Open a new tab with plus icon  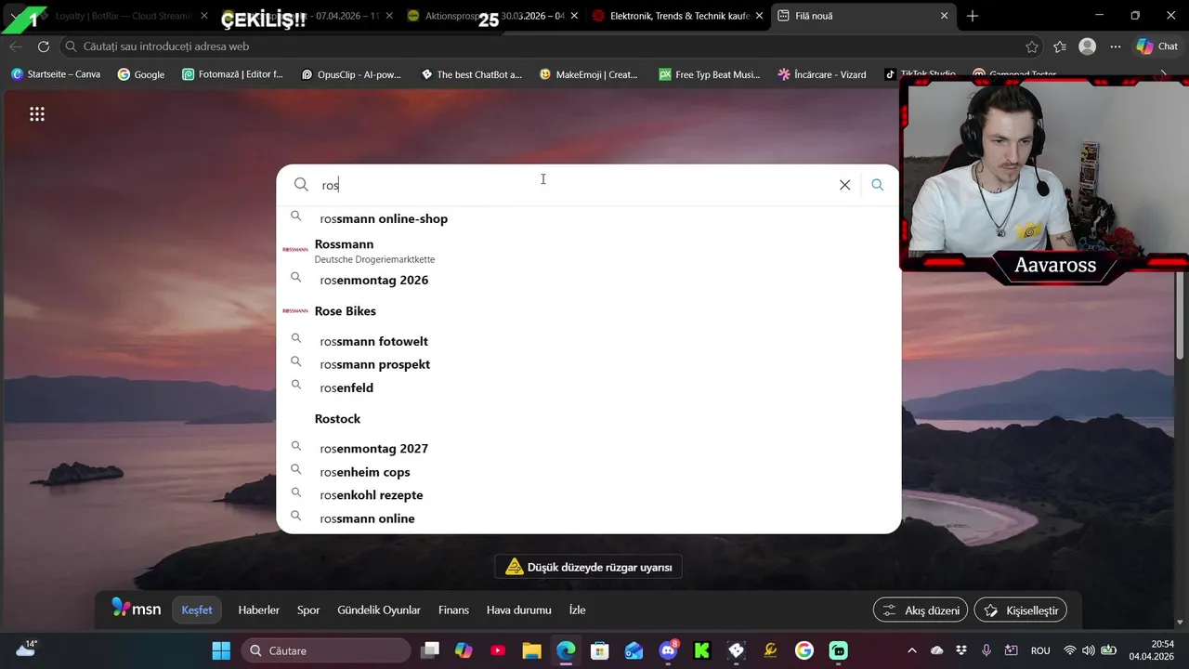tap(973, 16)
